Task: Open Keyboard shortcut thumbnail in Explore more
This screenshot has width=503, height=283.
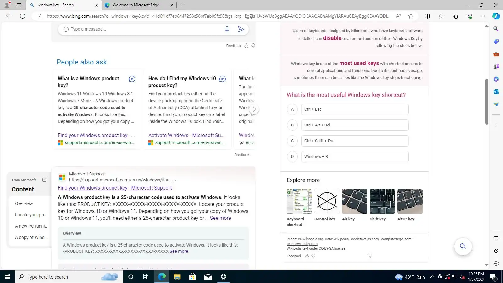Action: 299,201
